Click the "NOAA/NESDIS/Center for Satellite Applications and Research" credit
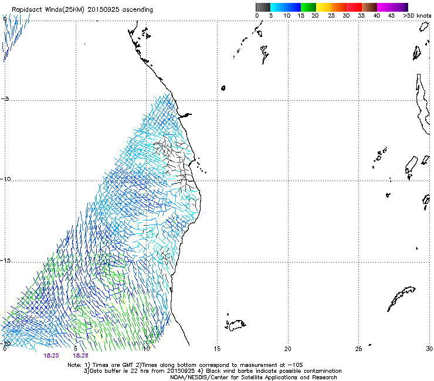Image resolution: width=434 pixels, height=381 pixels. coord(253,377)
